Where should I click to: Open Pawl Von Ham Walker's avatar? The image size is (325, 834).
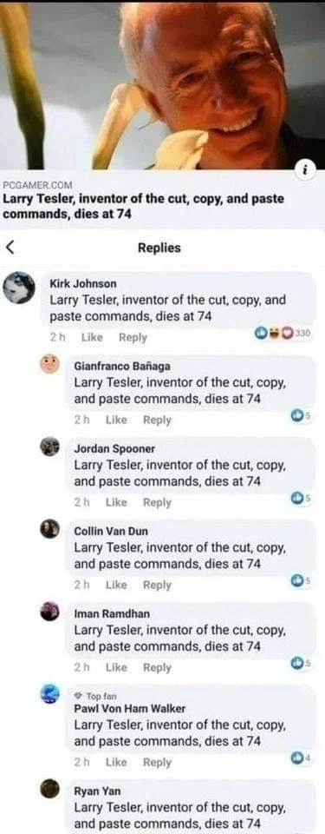(49, 694)
